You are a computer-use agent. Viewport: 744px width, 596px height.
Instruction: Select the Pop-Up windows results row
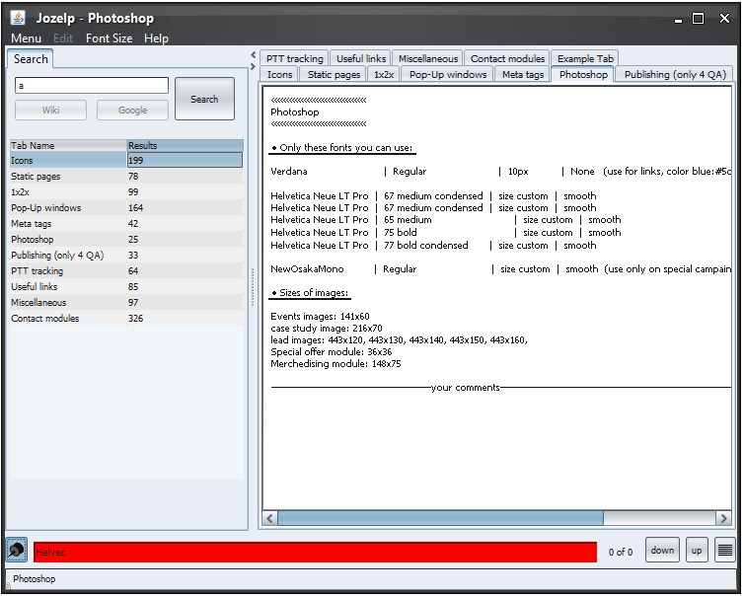tap(126, 208)
